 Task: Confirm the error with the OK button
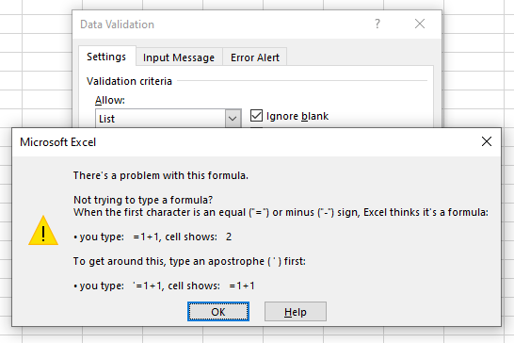218,312
